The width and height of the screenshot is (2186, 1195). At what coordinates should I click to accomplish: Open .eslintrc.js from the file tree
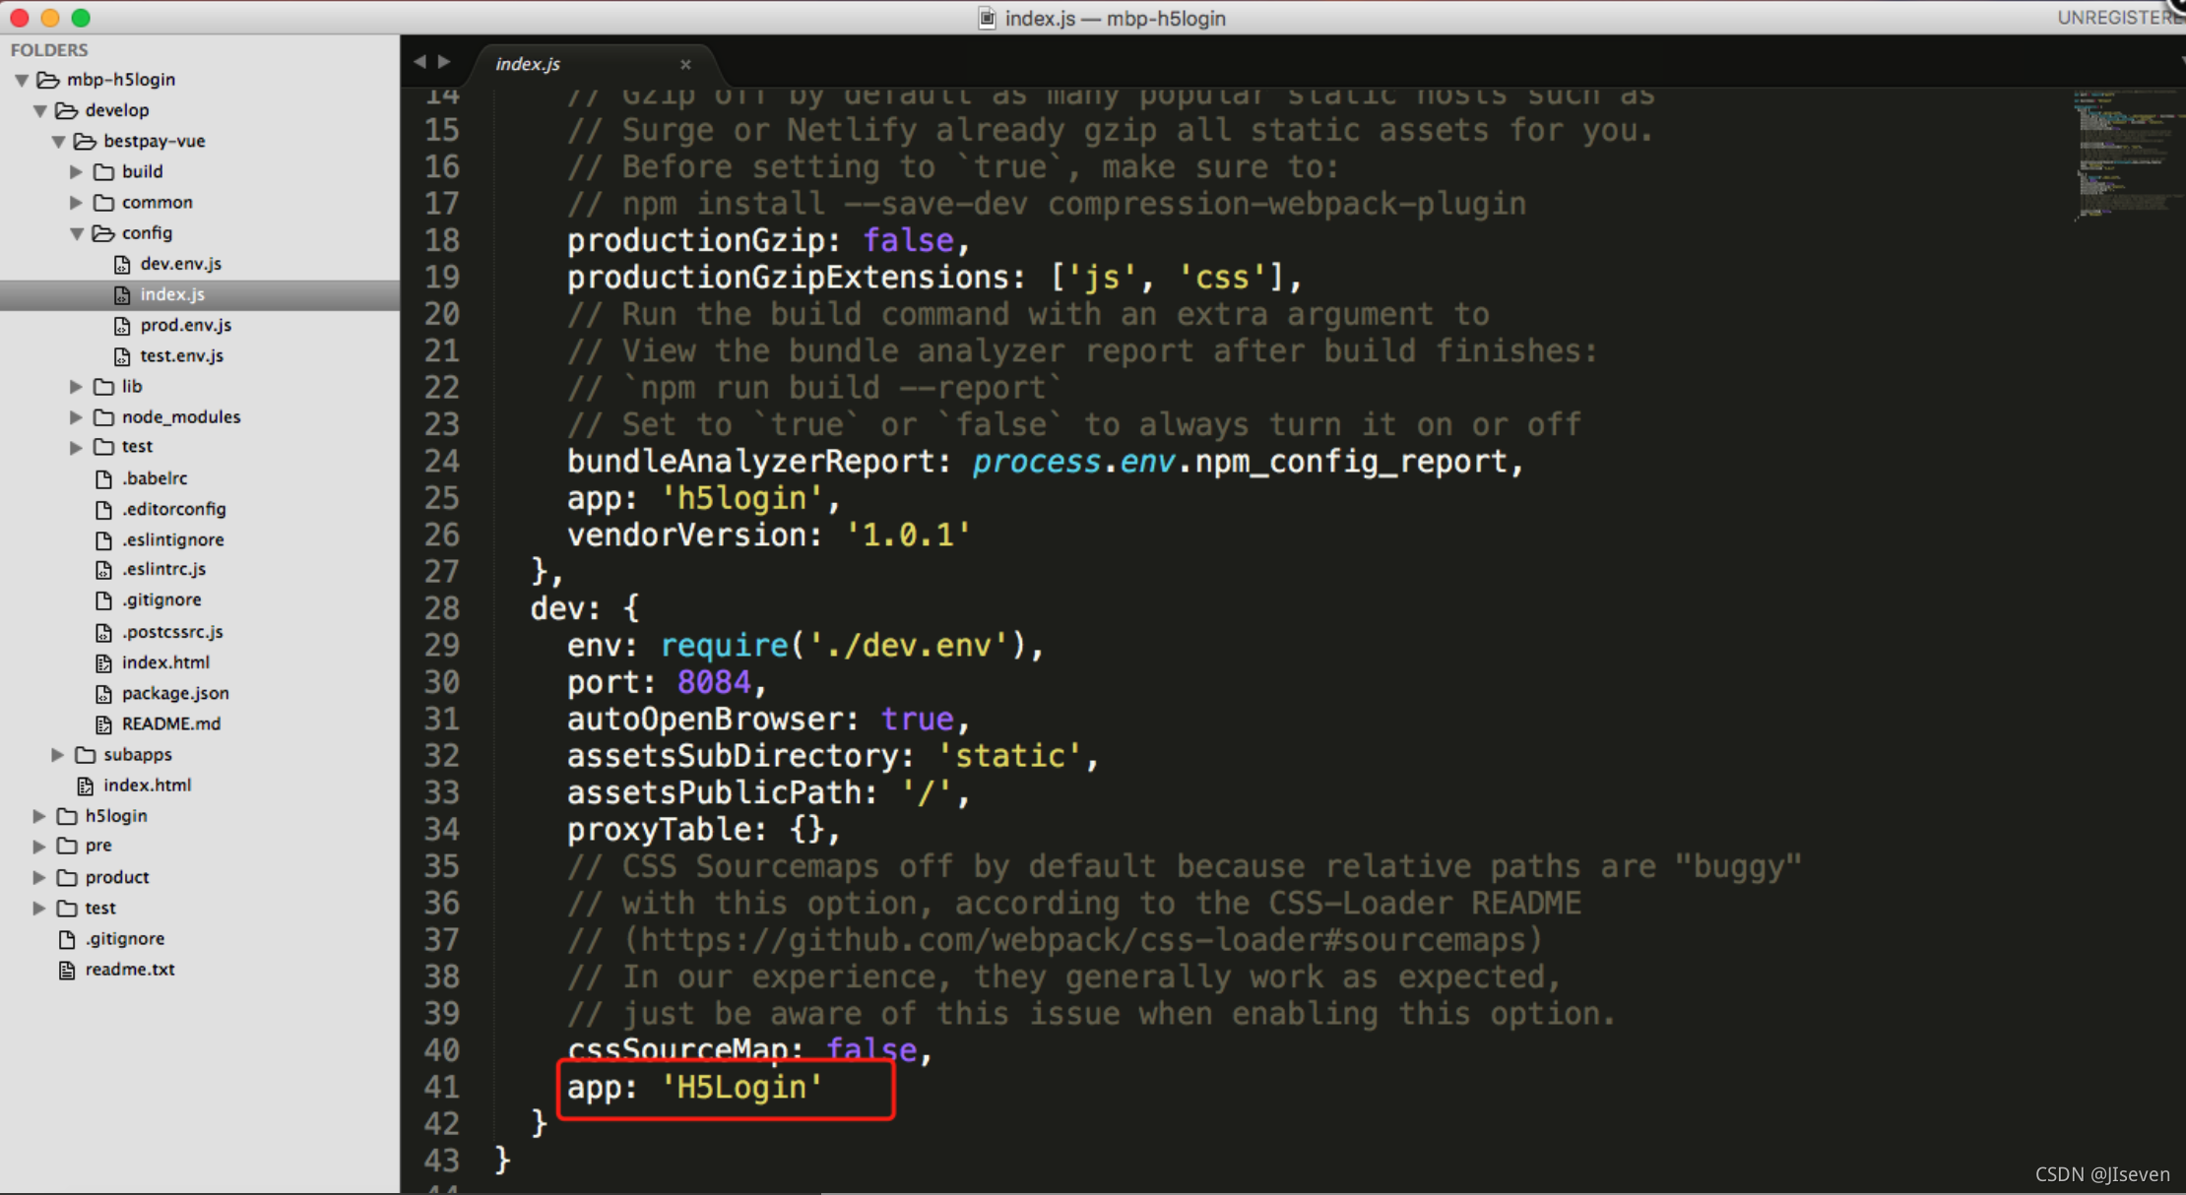click(x=163, y=569)
